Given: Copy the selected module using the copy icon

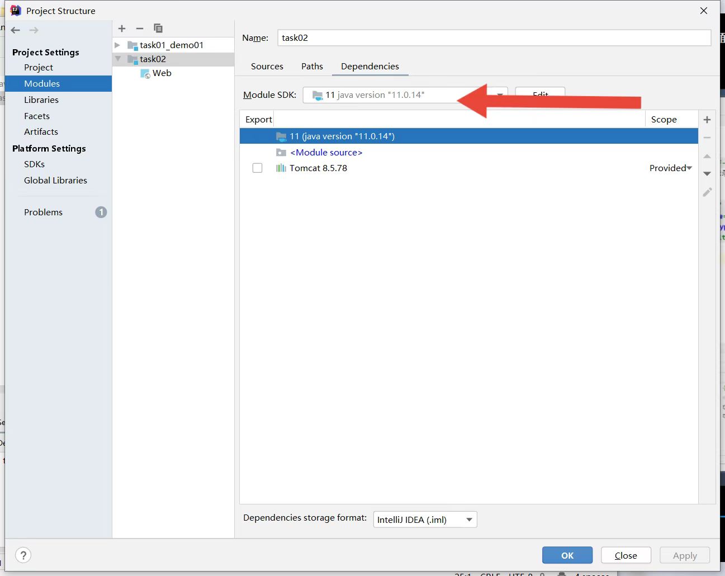Looking at the screenshot, I should click(x=158, y=28).
